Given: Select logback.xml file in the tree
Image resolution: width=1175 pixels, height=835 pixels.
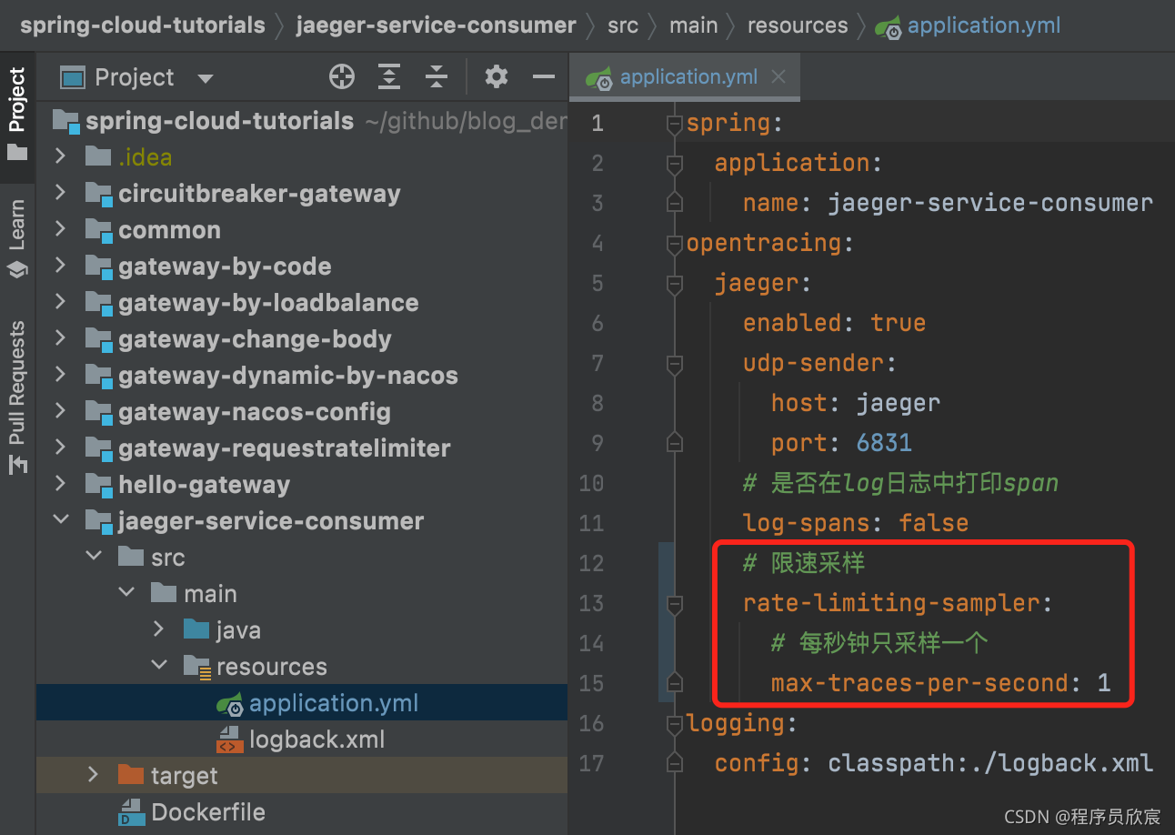Looking at the screenshot, I should coord(316,739).
